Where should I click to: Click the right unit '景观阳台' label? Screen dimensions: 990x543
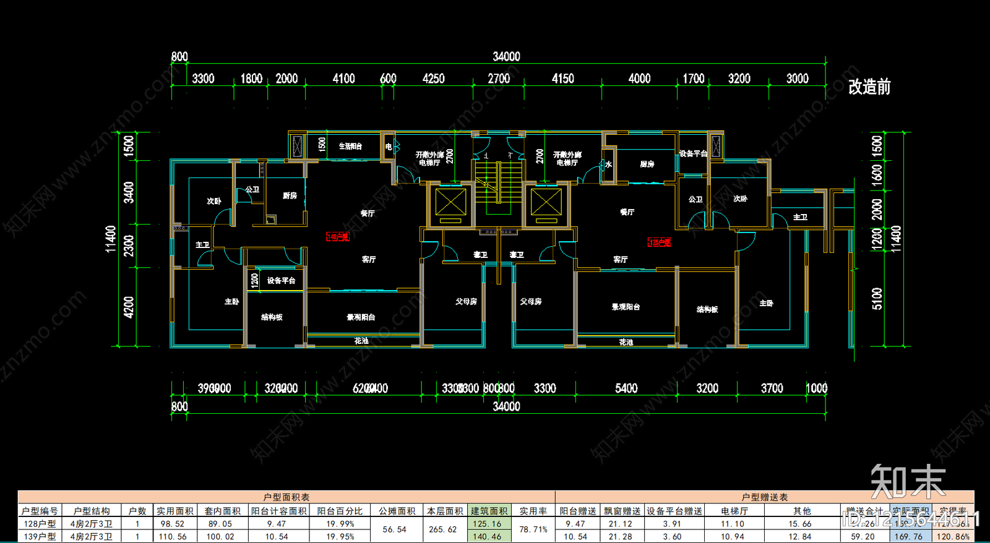point(626,307)
